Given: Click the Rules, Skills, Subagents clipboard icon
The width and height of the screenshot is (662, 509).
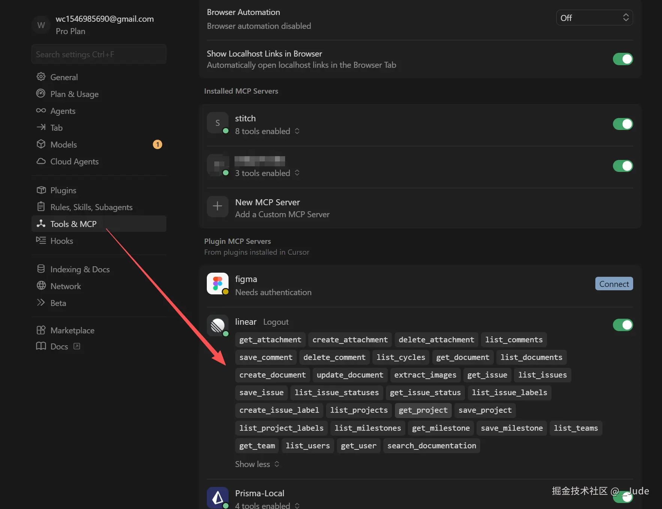Looking at the screenshot, I should coord(41,207).
